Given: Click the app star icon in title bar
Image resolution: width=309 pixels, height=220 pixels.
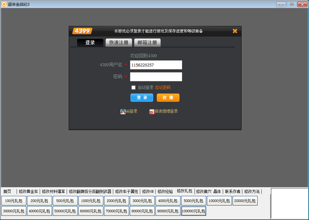Looking at the screenshot, I should 4,4.
